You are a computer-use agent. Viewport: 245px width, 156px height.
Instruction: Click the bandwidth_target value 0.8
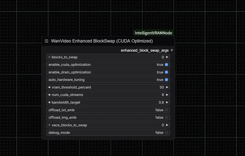coord(161,102)
